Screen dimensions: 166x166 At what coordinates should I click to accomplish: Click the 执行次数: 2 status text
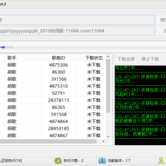[x=73, y=161]
